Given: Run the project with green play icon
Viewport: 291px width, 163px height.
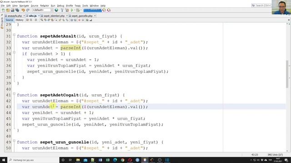Looking at the screenshot, I should pos(72,10).
